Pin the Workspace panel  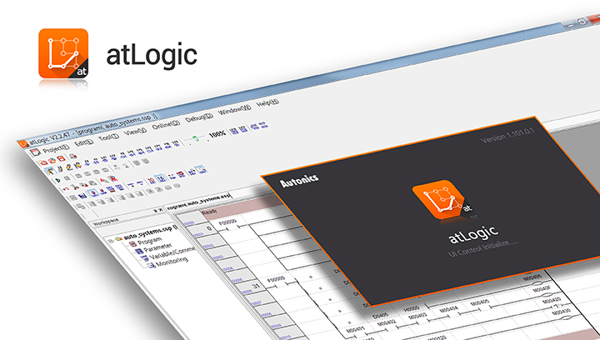[x=155, y=211]
